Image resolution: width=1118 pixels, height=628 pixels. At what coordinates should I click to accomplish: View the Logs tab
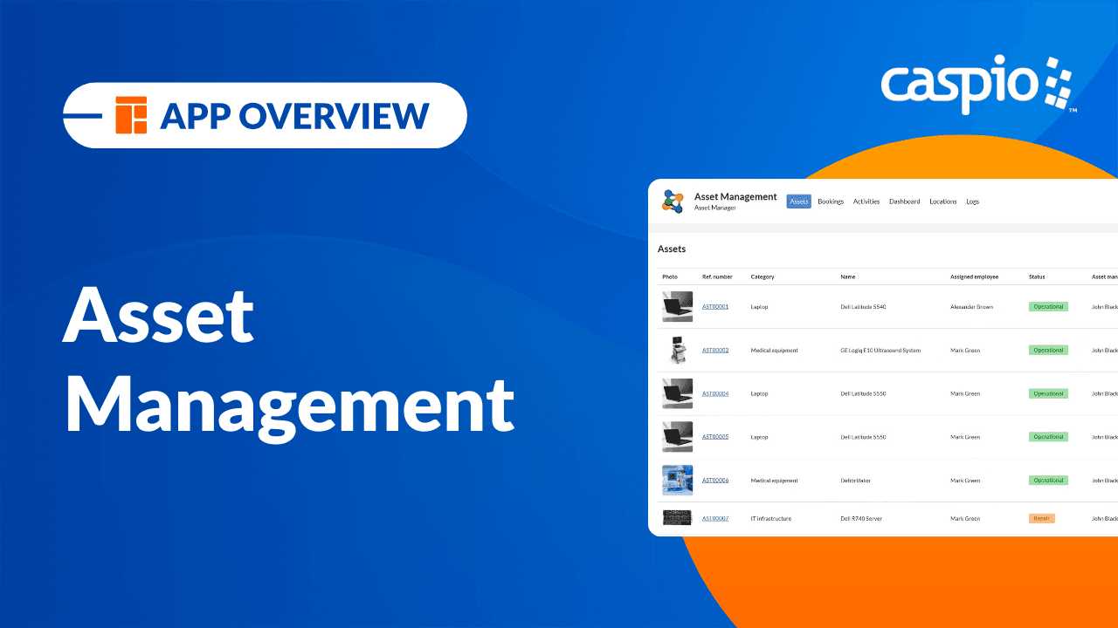[x=972, y=201]
